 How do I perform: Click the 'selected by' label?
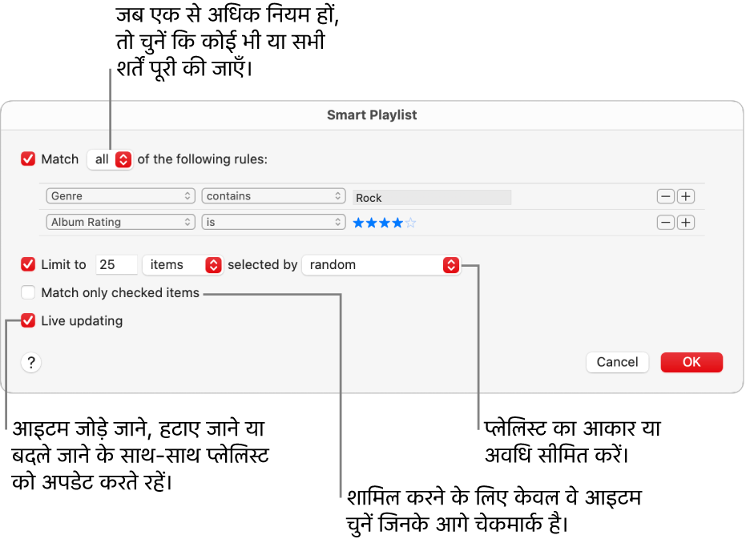pos(263,265)
